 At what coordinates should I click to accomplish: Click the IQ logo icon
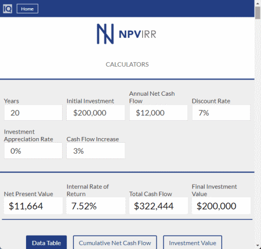coord(8,9)
